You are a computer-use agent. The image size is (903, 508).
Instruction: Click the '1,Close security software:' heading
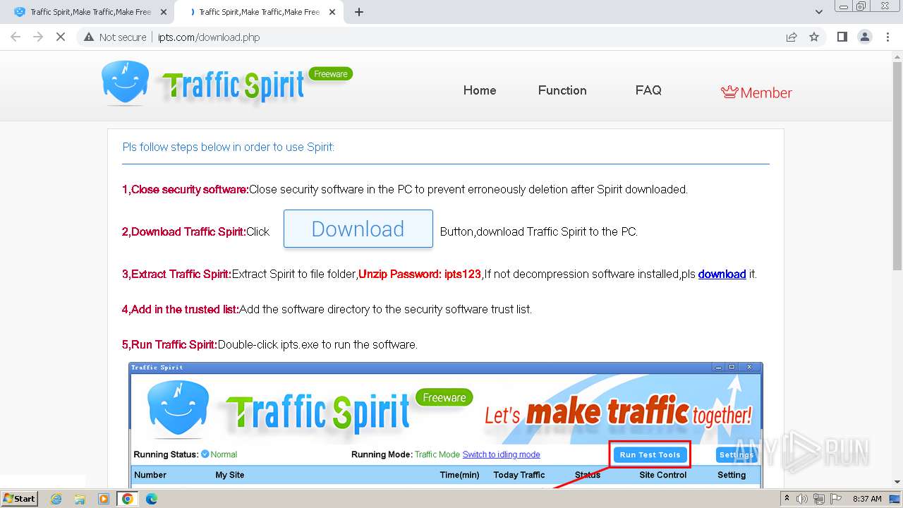[x=186, y=189]
